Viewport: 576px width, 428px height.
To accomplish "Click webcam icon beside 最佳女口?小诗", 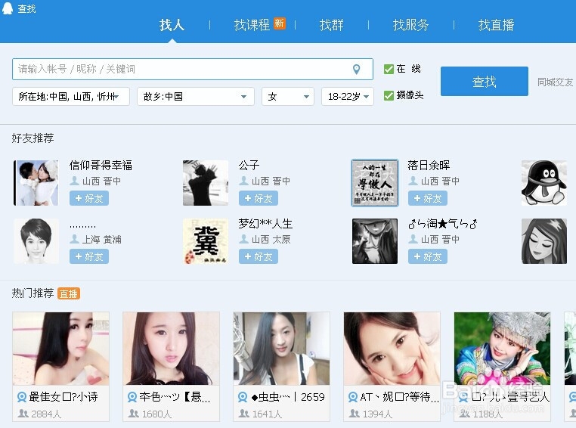I will (22, 397).
